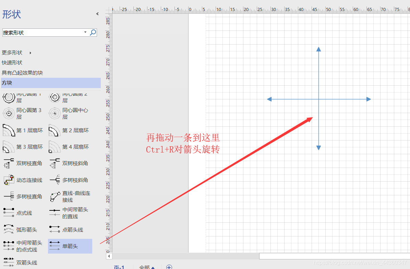Select the 双箭头线 shape icon
The height and width of the screenshot is (269, 410).
[9, 262]
